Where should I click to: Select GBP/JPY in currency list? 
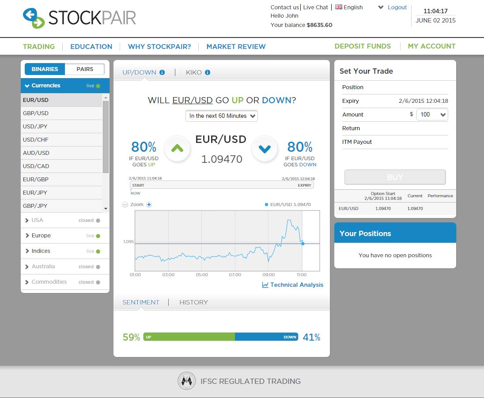(x=61, y=206)
